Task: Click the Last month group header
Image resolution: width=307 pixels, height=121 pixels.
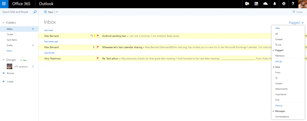Action: point(49,53)
